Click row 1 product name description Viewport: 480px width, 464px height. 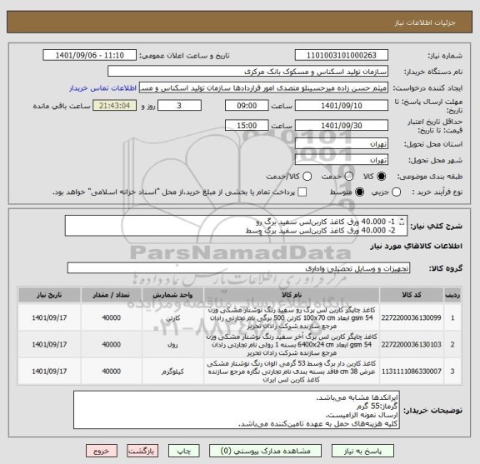click(x=292, y=318)
